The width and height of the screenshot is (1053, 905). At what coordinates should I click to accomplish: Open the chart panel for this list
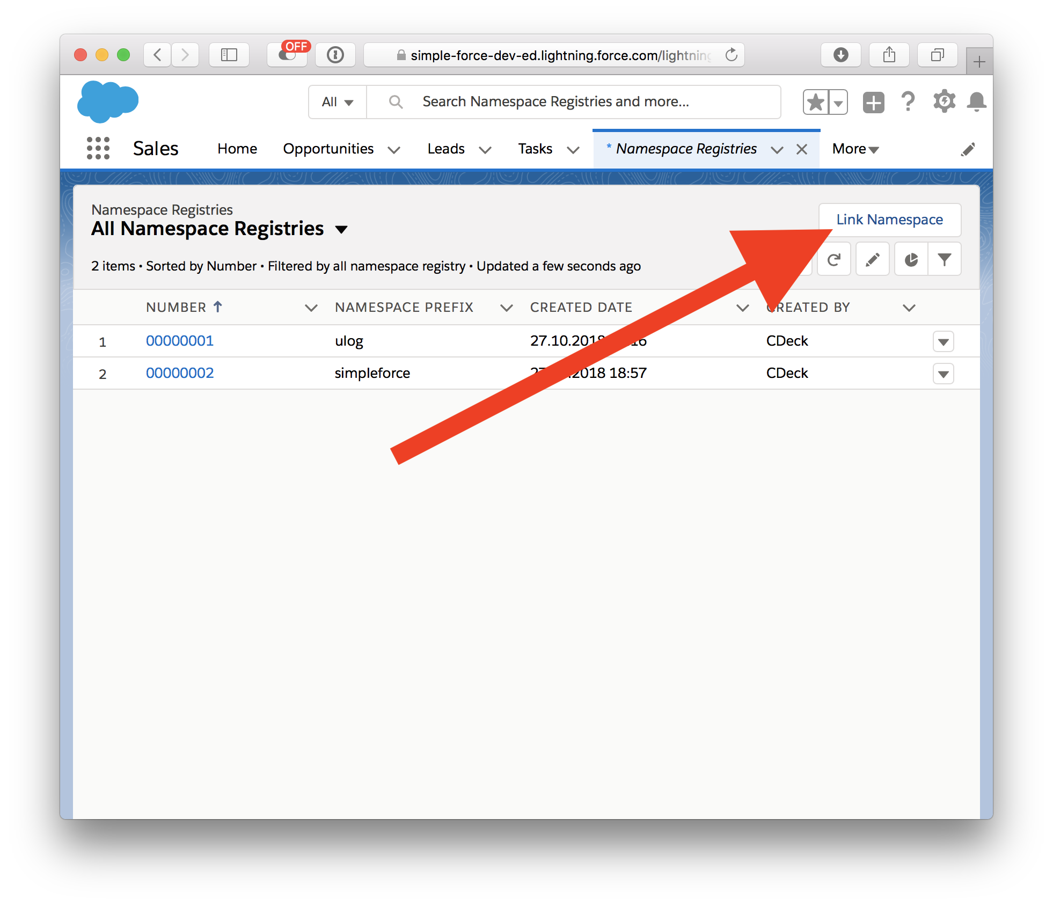pyautogui.click(x=911, y=259)
